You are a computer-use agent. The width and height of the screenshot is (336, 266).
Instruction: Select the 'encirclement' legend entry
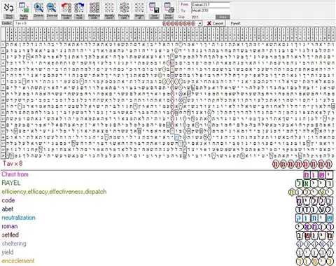click(x=18, y=260)
